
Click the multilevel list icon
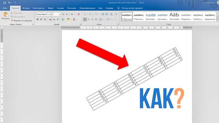click(x=96, y=14)
